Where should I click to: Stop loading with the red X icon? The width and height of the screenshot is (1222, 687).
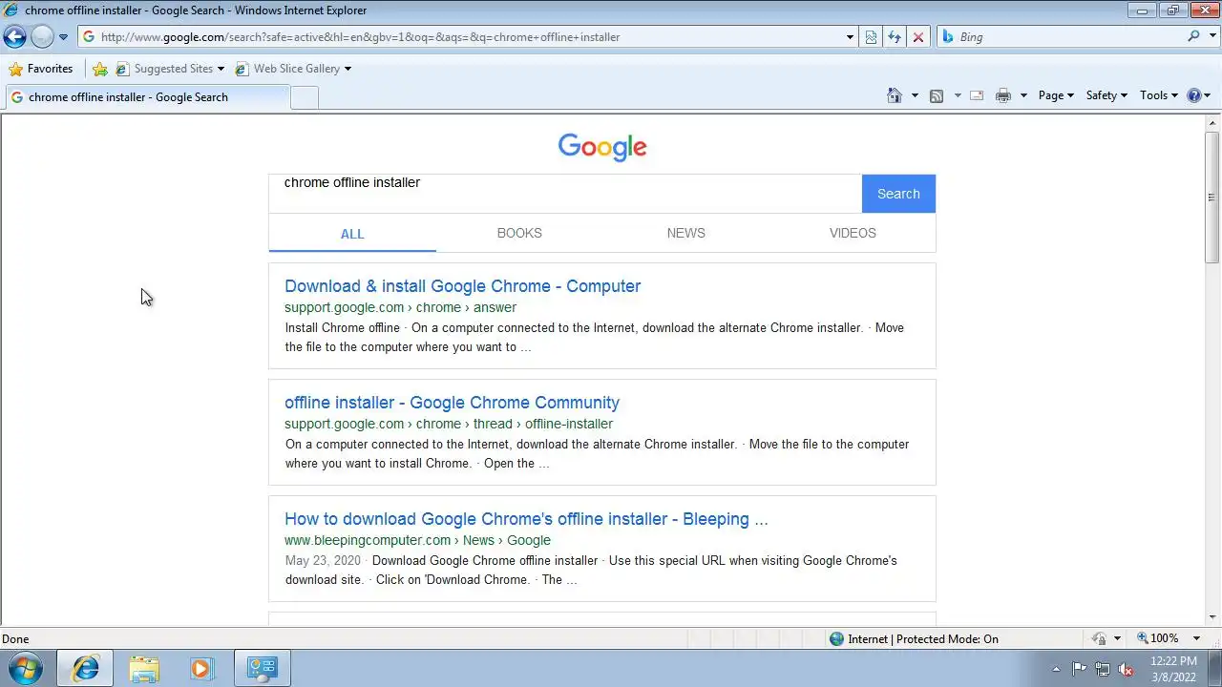point(918,37)
